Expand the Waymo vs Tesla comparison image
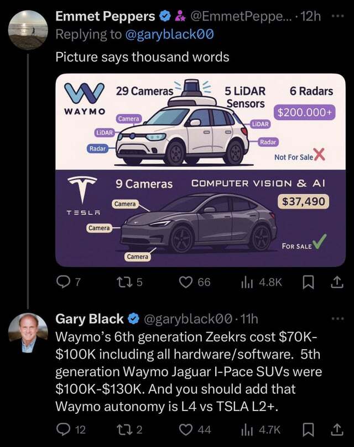Image resolution: width=354 pixels, height=447 pixels. tap(200, 170)
